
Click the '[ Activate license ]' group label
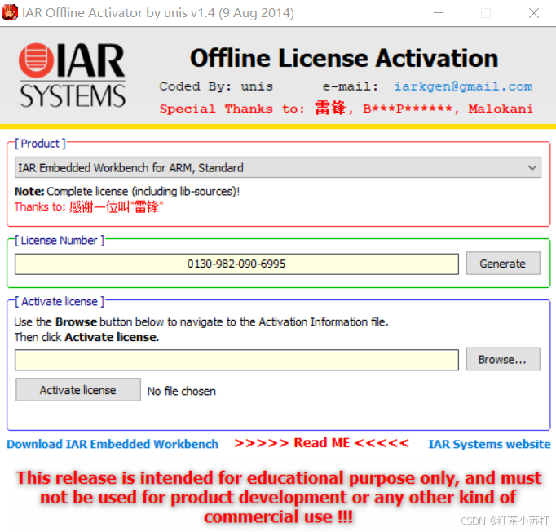coord(60,302)
